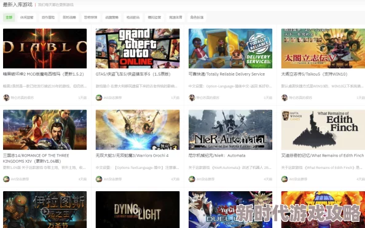Open the Dying Light cover thumbnail
Viewport: 365px width, 228px height.
tap(138, 210)
